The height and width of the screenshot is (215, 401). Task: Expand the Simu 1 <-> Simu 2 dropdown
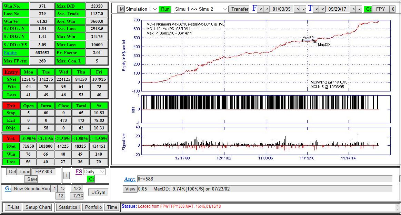pos(201,9)
